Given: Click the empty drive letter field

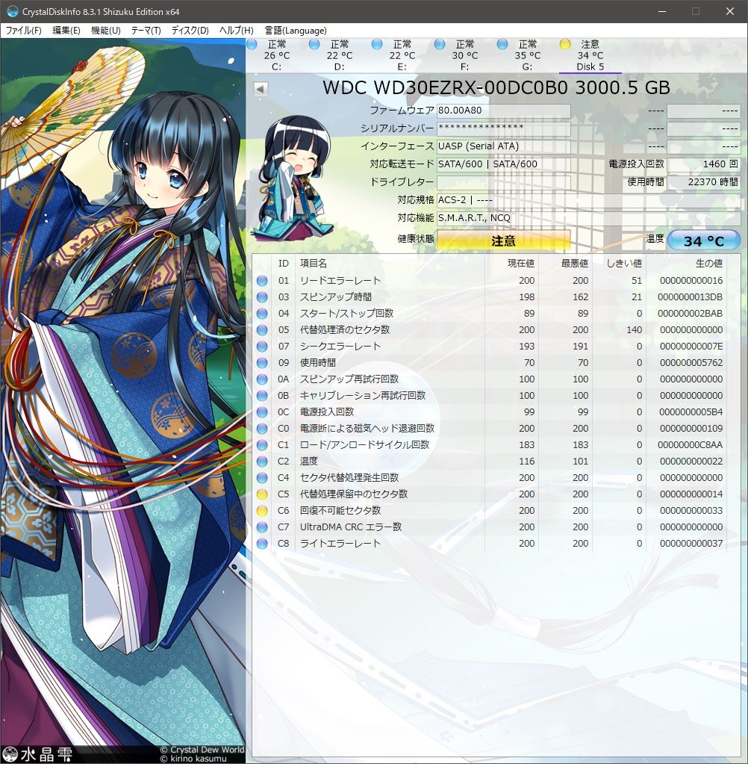Looking at the screenshot, I should [504, 182].
